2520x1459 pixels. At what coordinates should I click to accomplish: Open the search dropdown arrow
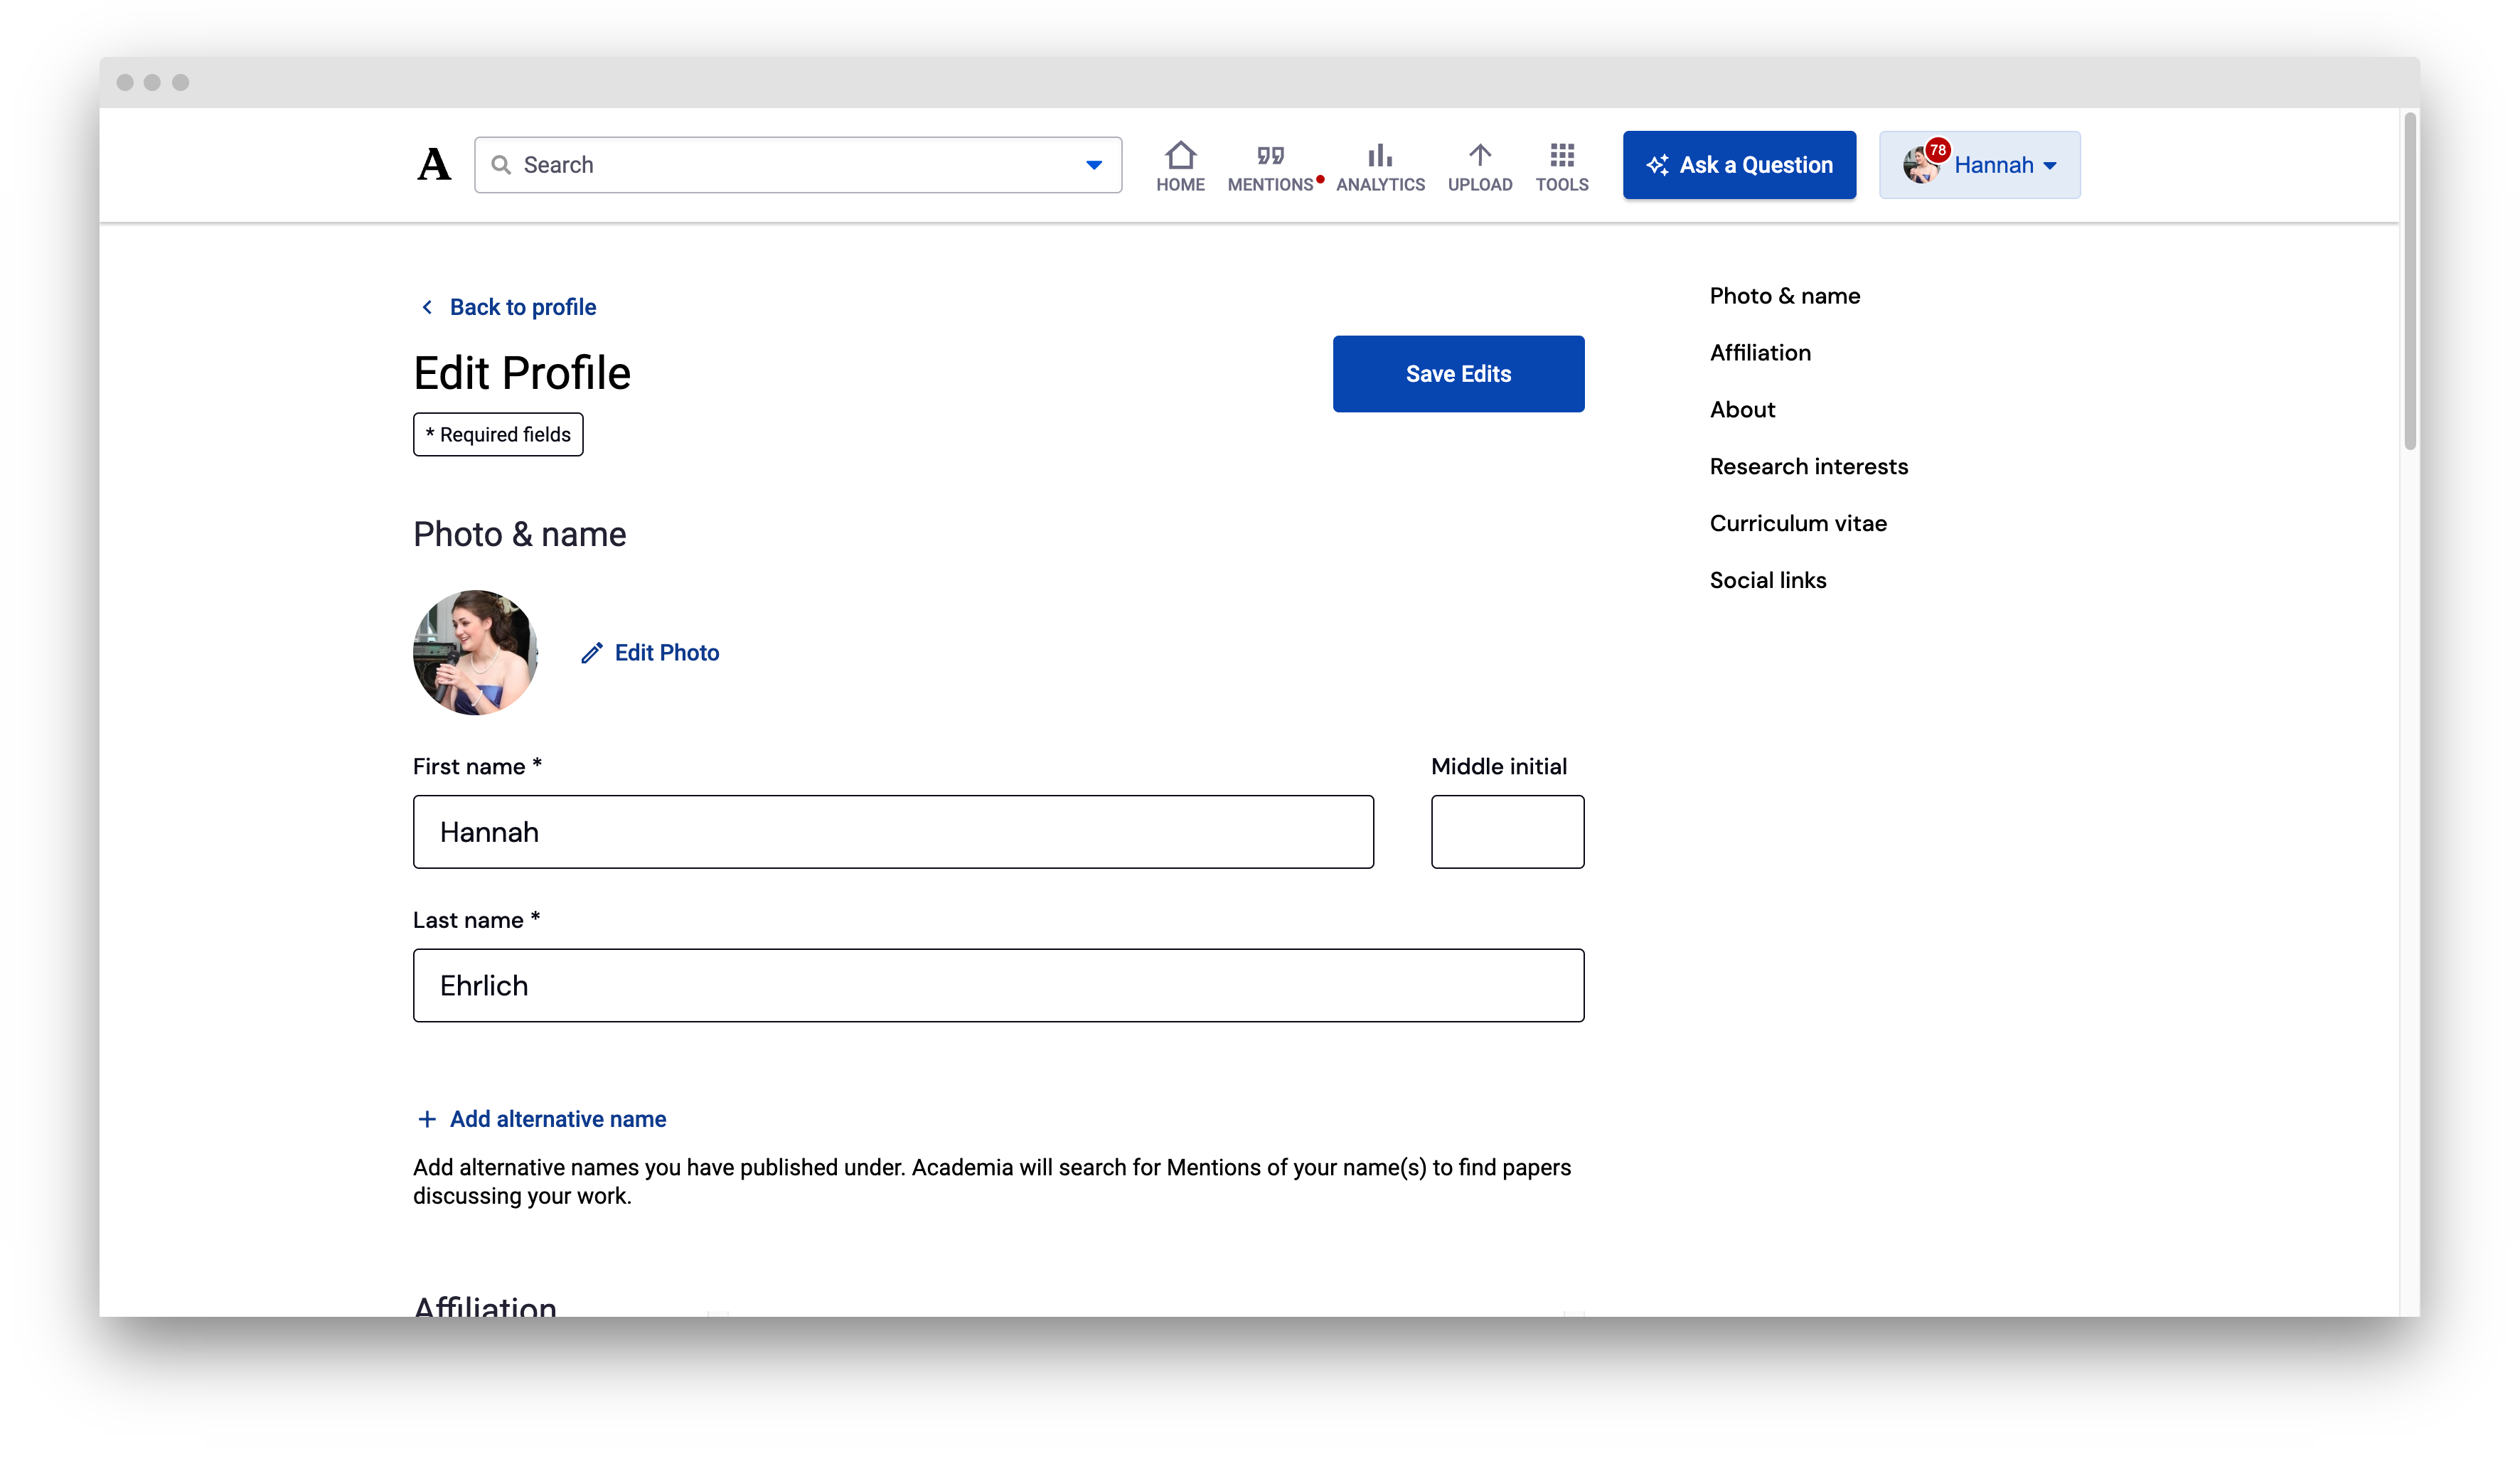point(1094,165)
